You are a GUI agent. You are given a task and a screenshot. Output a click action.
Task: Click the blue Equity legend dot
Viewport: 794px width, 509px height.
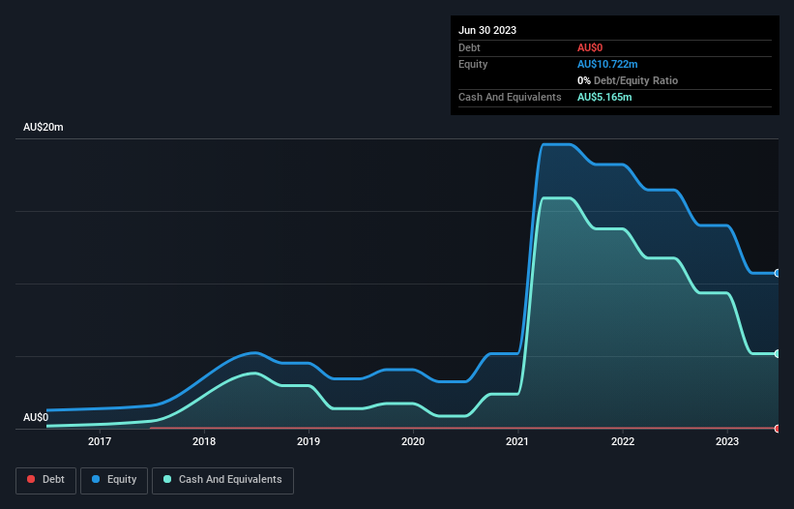[95, 479]
